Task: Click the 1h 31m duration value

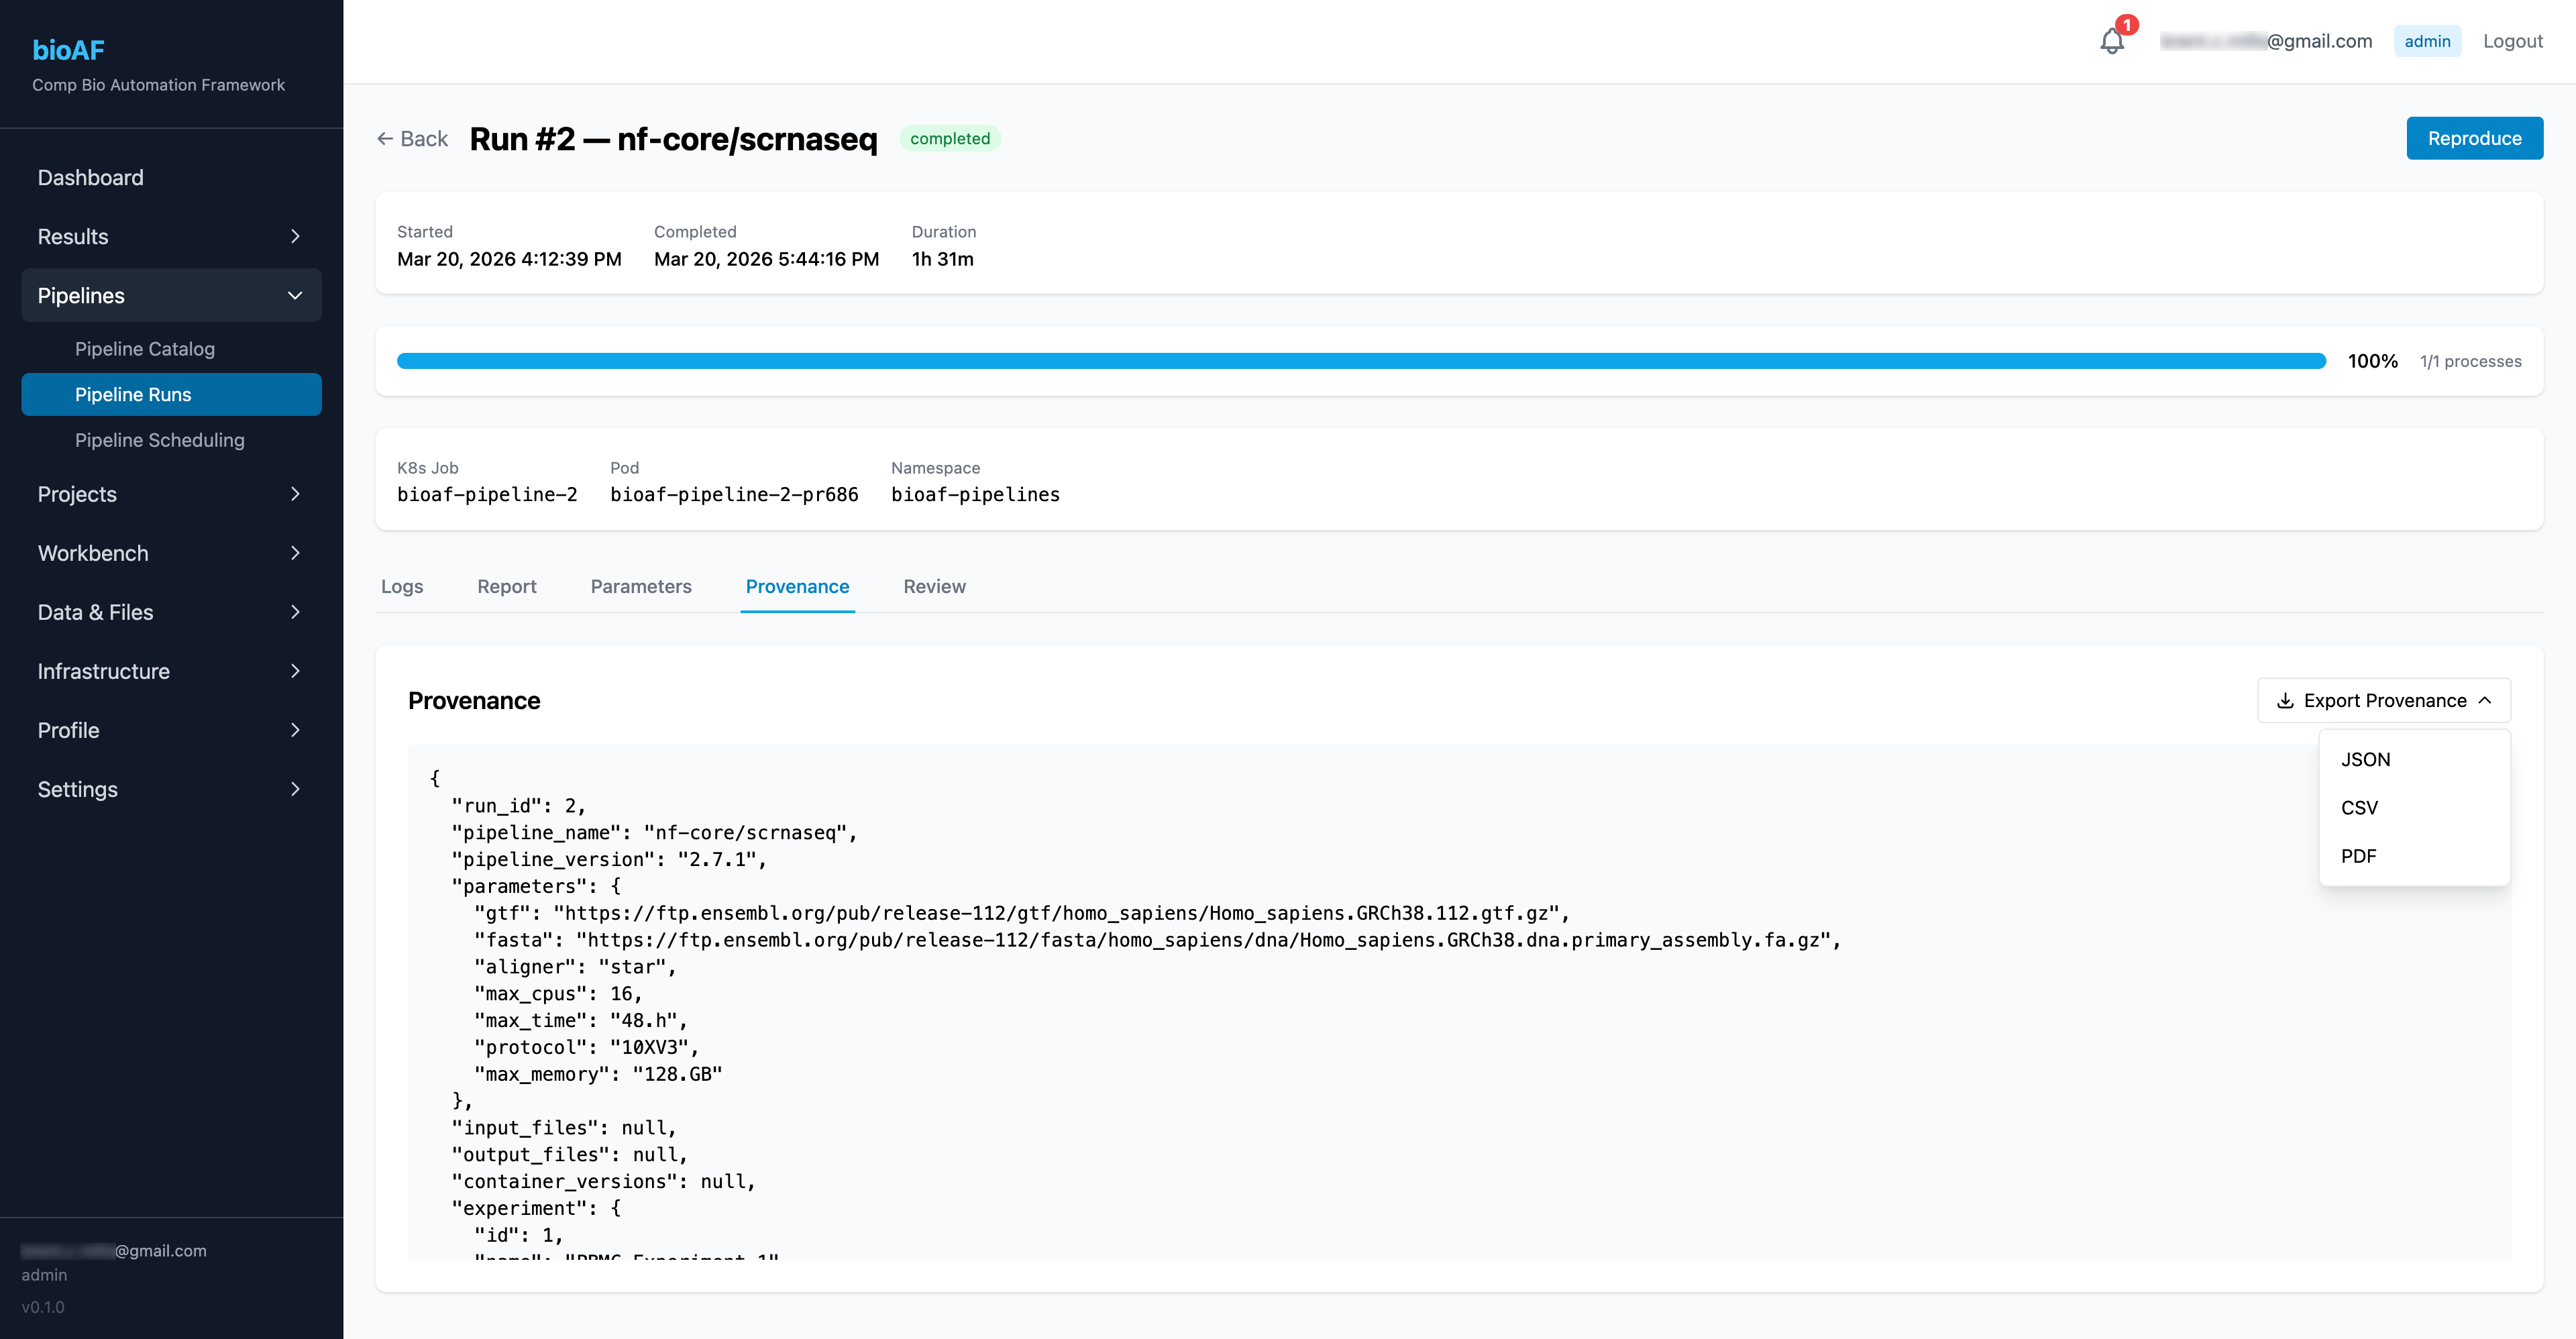Action: [942, 259]
